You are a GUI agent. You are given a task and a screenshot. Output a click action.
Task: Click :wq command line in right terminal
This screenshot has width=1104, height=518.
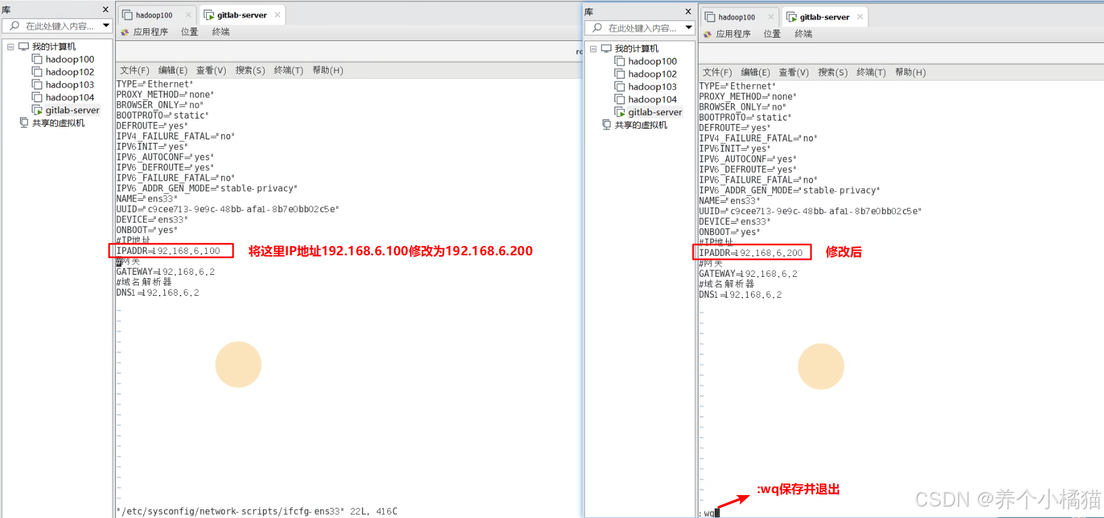[x=709, y=513]
